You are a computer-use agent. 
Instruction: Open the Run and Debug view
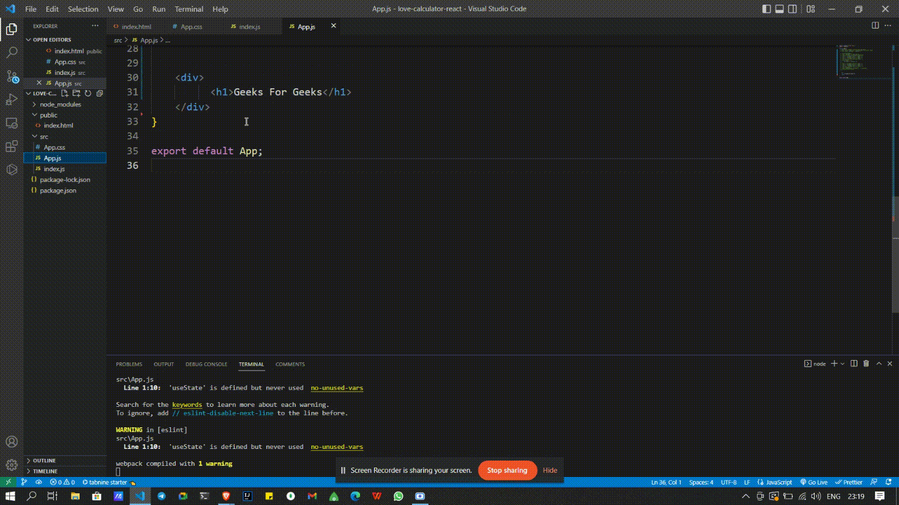point(12,99)
